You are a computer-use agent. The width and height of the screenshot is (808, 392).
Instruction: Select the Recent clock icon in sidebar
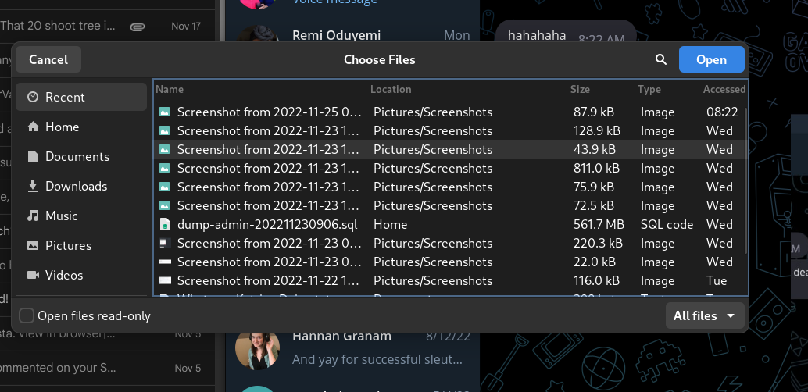pyautogui.click(x=33, y=97)
